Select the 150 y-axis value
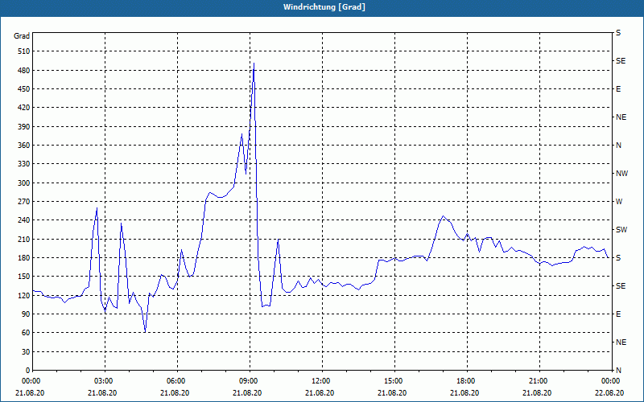This screenshot has height=402, width=644. tap(24, 277)
